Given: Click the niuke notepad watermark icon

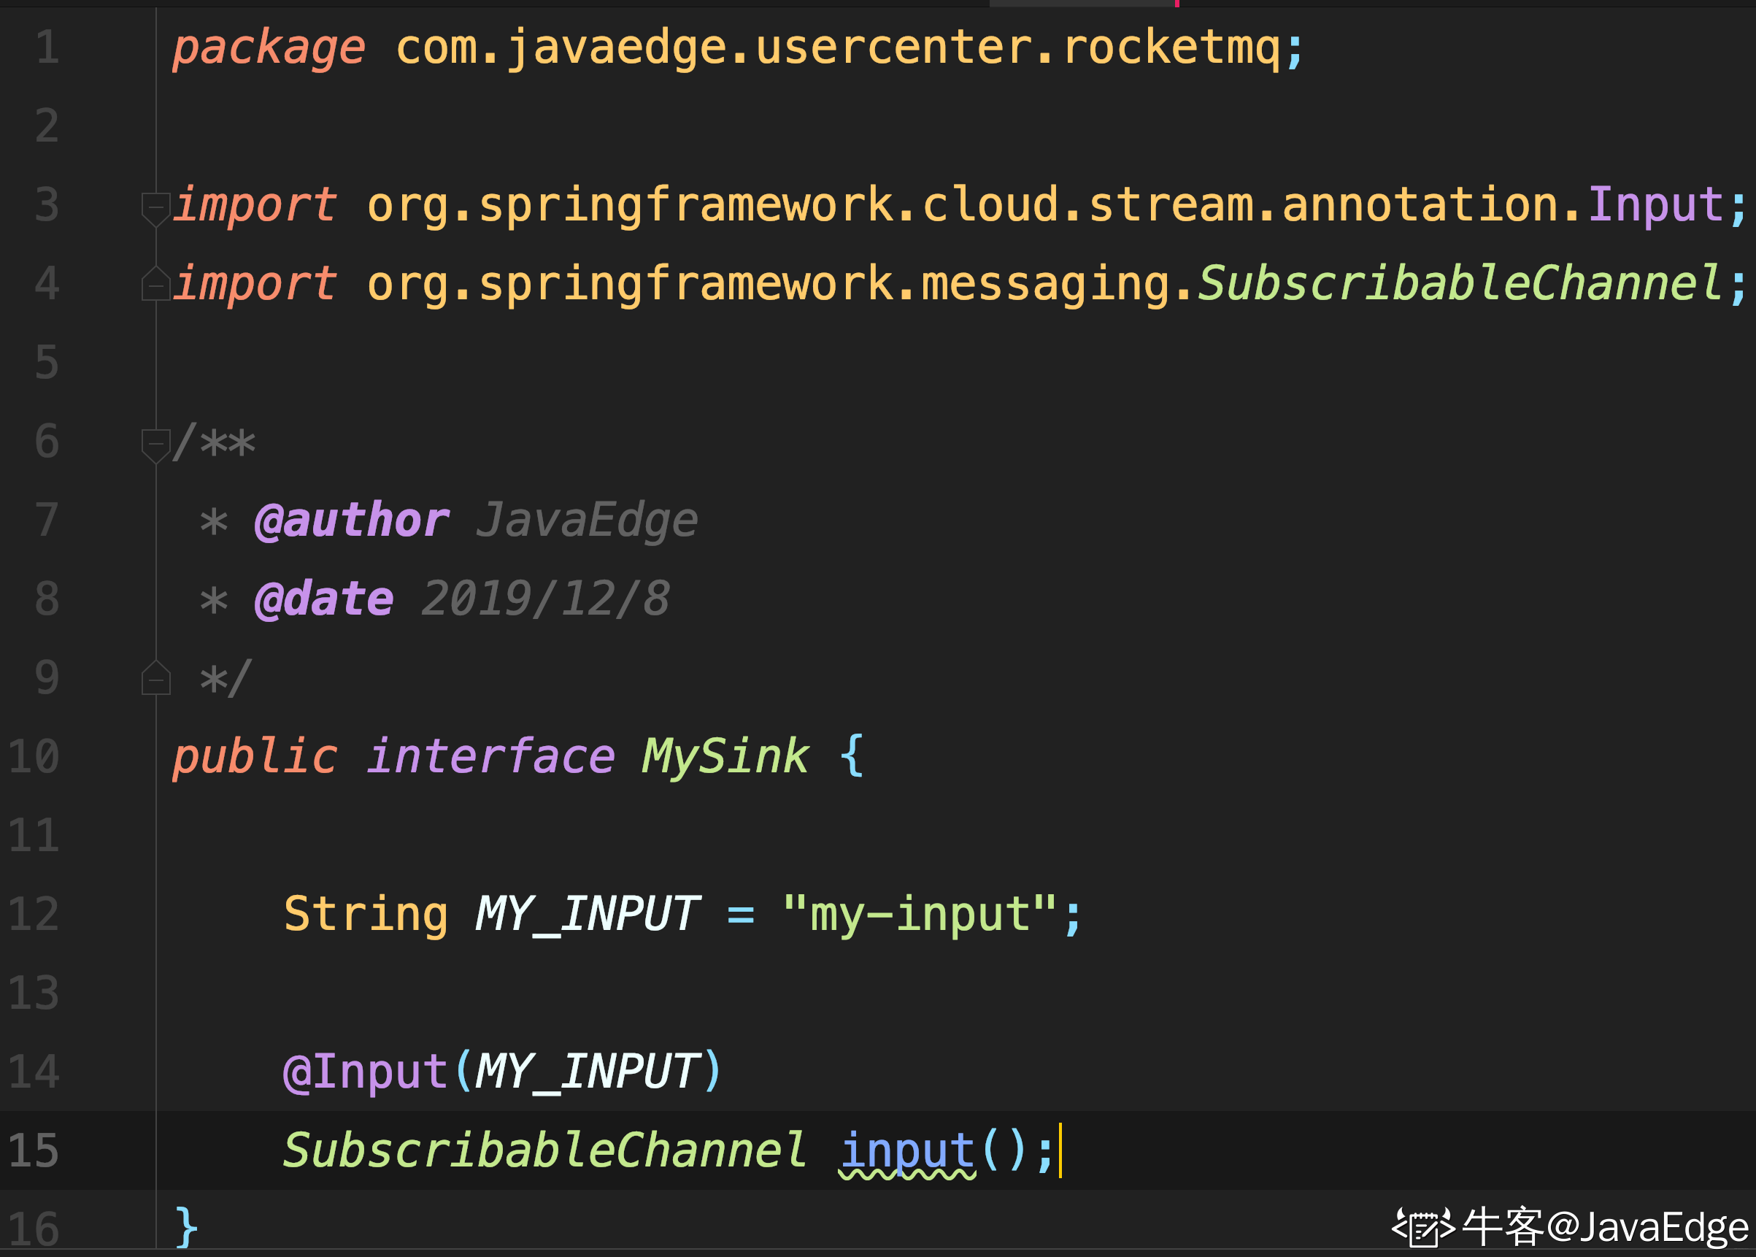Looking at the screenshot, I should 1422,1227.
